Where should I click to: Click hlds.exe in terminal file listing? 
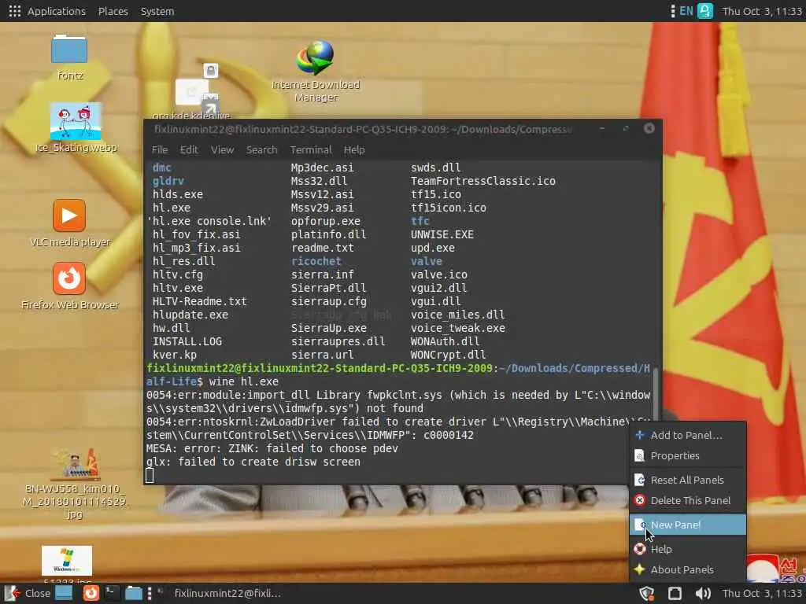[x=177, y=194]
